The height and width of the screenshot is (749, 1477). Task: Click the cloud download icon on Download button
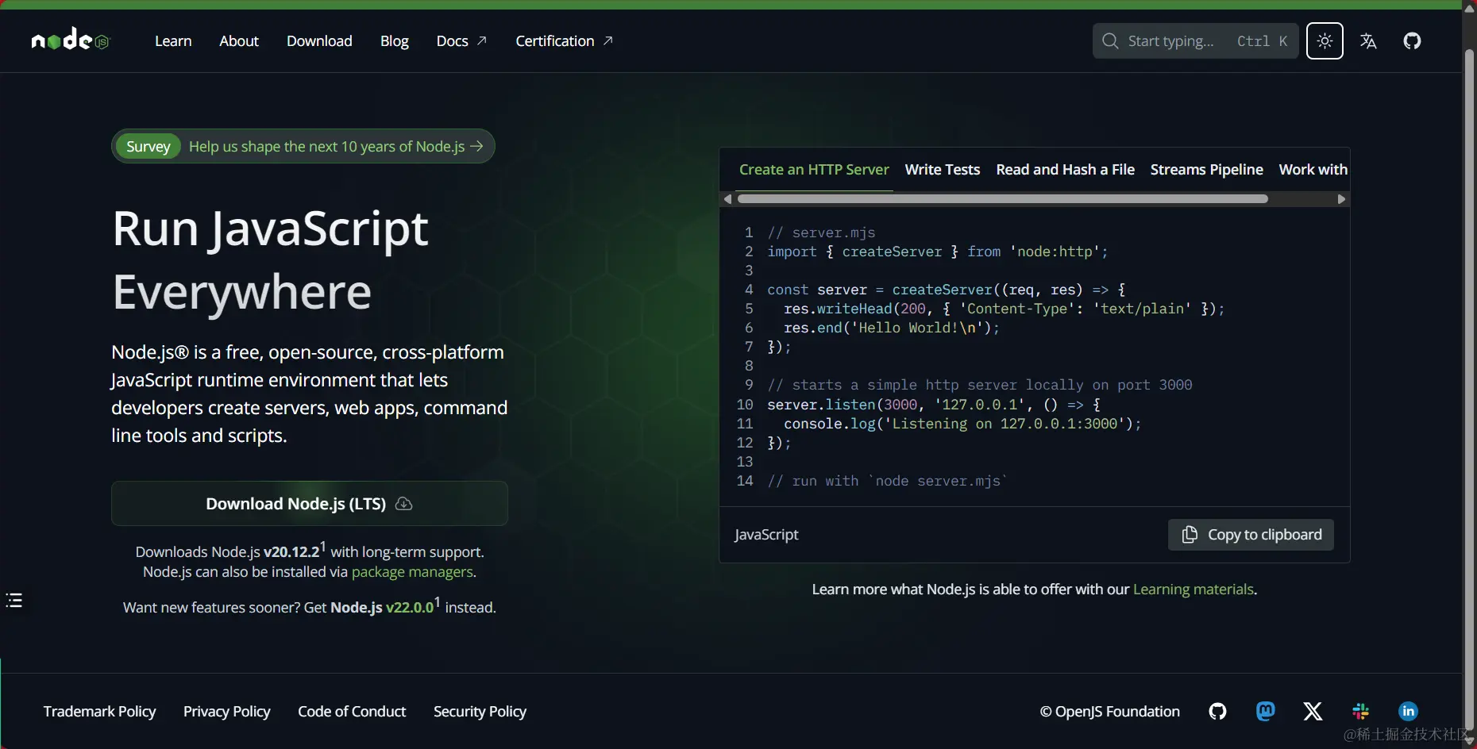[x=403, y=504]
